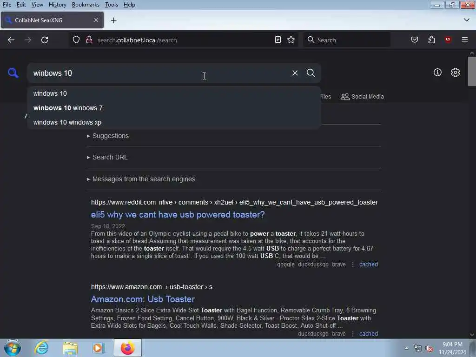This screenshot has height=357, width=476.
Task: Open SearXNG preferences gear icon
Action: 456,72
